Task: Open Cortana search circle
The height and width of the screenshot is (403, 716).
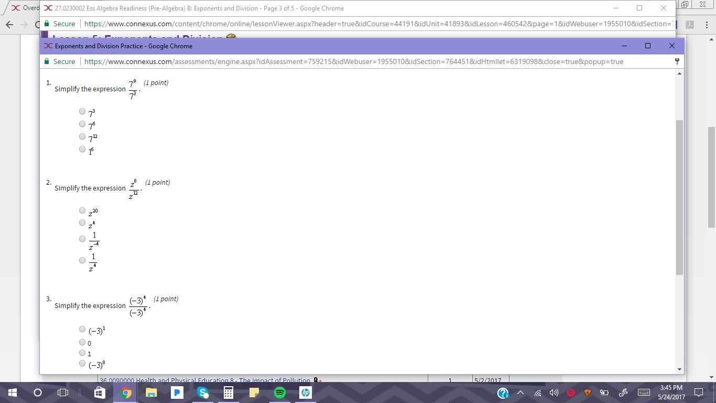Action: coord(38,393)
